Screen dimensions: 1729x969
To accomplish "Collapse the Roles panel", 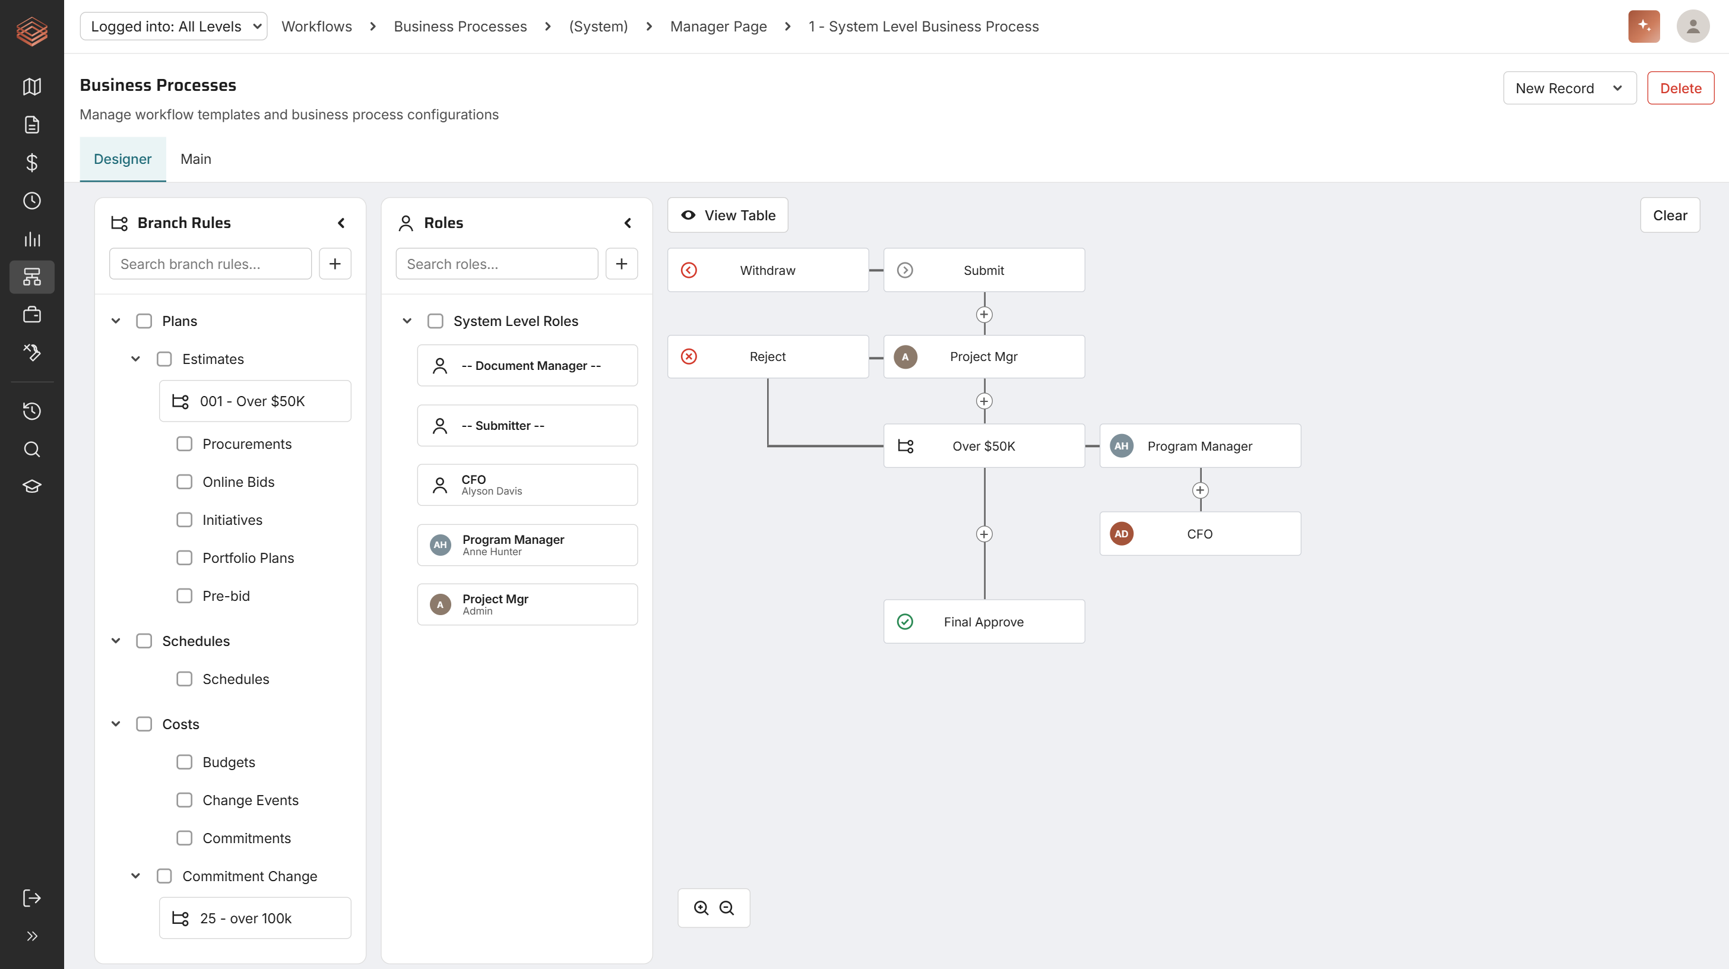I will click(628, 223).
